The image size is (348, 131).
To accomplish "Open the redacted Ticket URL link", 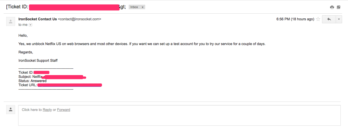I will tap(70, 85).
